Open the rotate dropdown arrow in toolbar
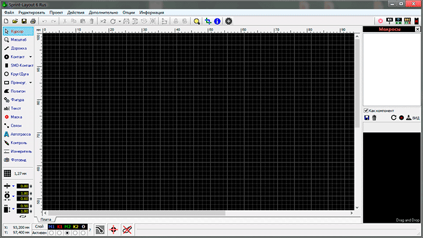Viewport: 423px width, 238px height. pyautogui.click(x=120, y=22)
